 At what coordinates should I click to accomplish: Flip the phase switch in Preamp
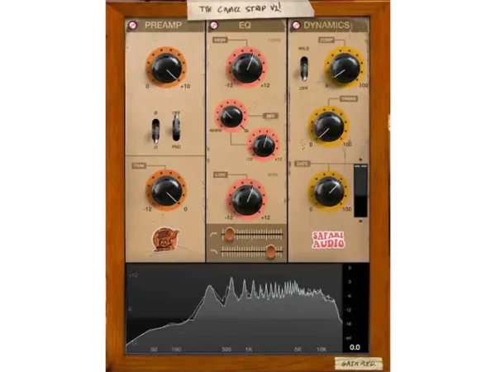155,131
